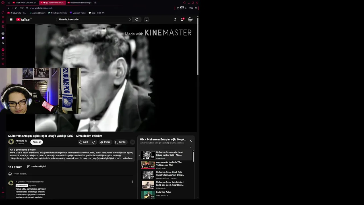Screen dimensions: 364x205
Task: Switch to 'Gözlerime Çizdim Seni' tab
Action: 79,3
